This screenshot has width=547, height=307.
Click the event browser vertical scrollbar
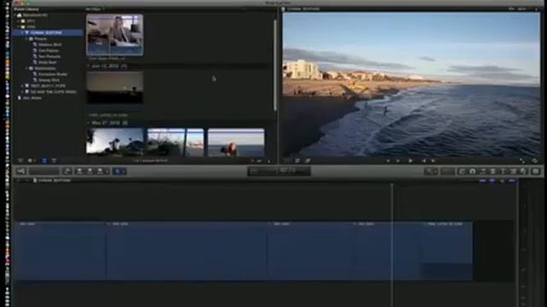coord(275,65)
